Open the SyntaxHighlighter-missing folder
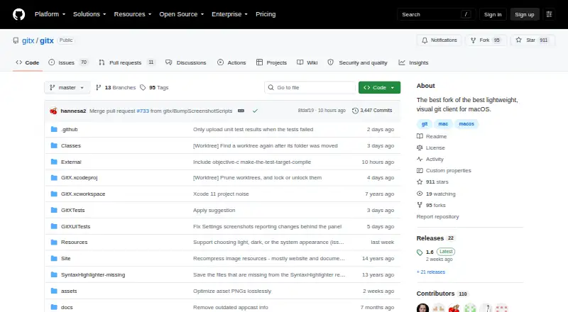The image size is (568, 312). 93,274
